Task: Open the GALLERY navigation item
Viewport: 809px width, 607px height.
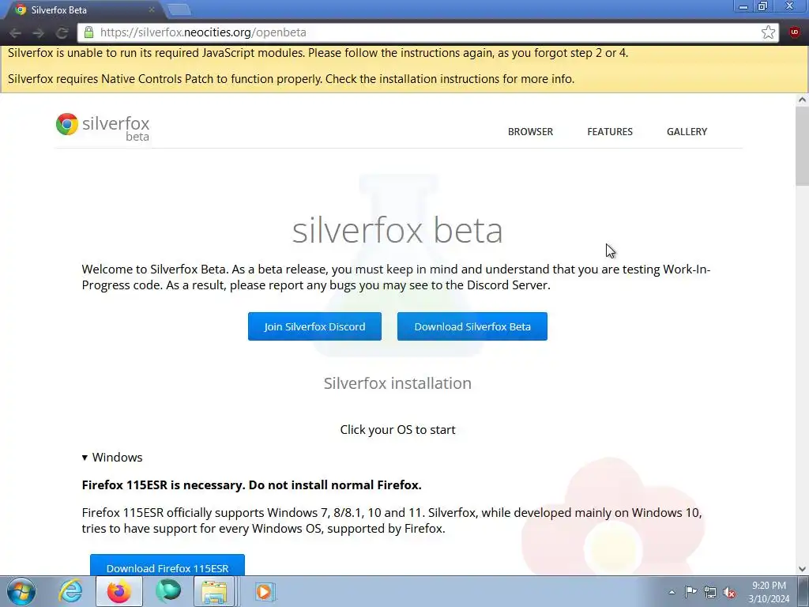Action: pyautogui.click(x=687, y=132)
